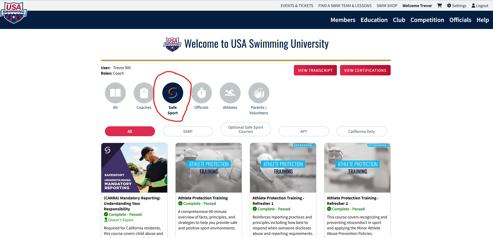Open the Competition menu
This screenshot has height=238, width=493.
pyautogui.click(x=427, y=20)
